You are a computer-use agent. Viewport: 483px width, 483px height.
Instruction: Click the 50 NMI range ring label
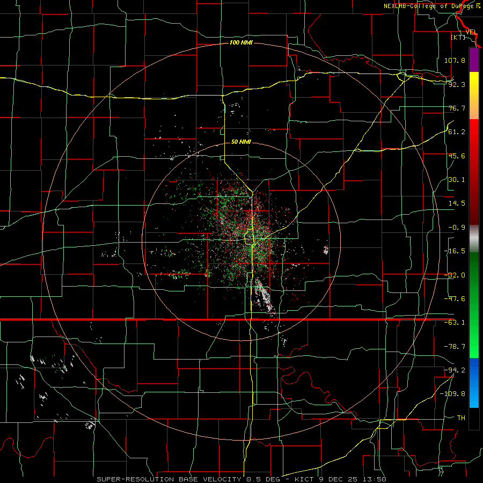coord(241,142)
